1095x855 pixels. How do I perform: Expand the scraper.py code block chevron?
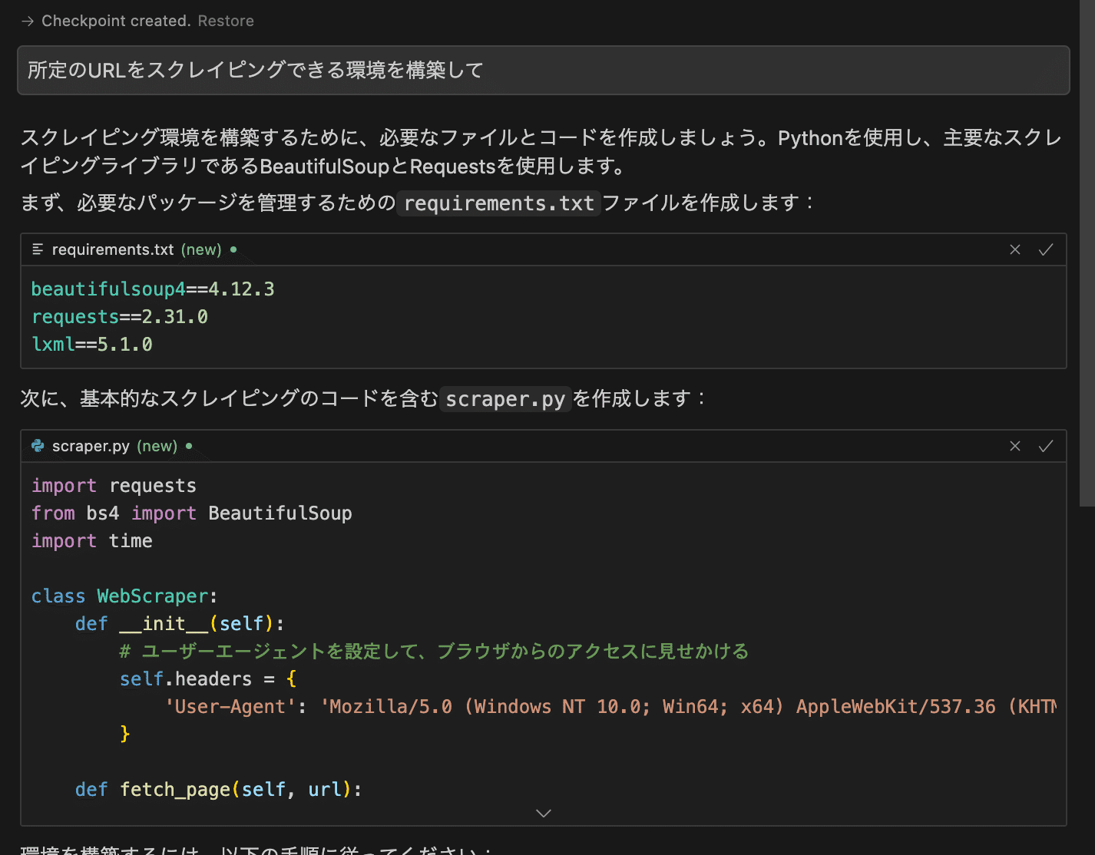(543, 813)
